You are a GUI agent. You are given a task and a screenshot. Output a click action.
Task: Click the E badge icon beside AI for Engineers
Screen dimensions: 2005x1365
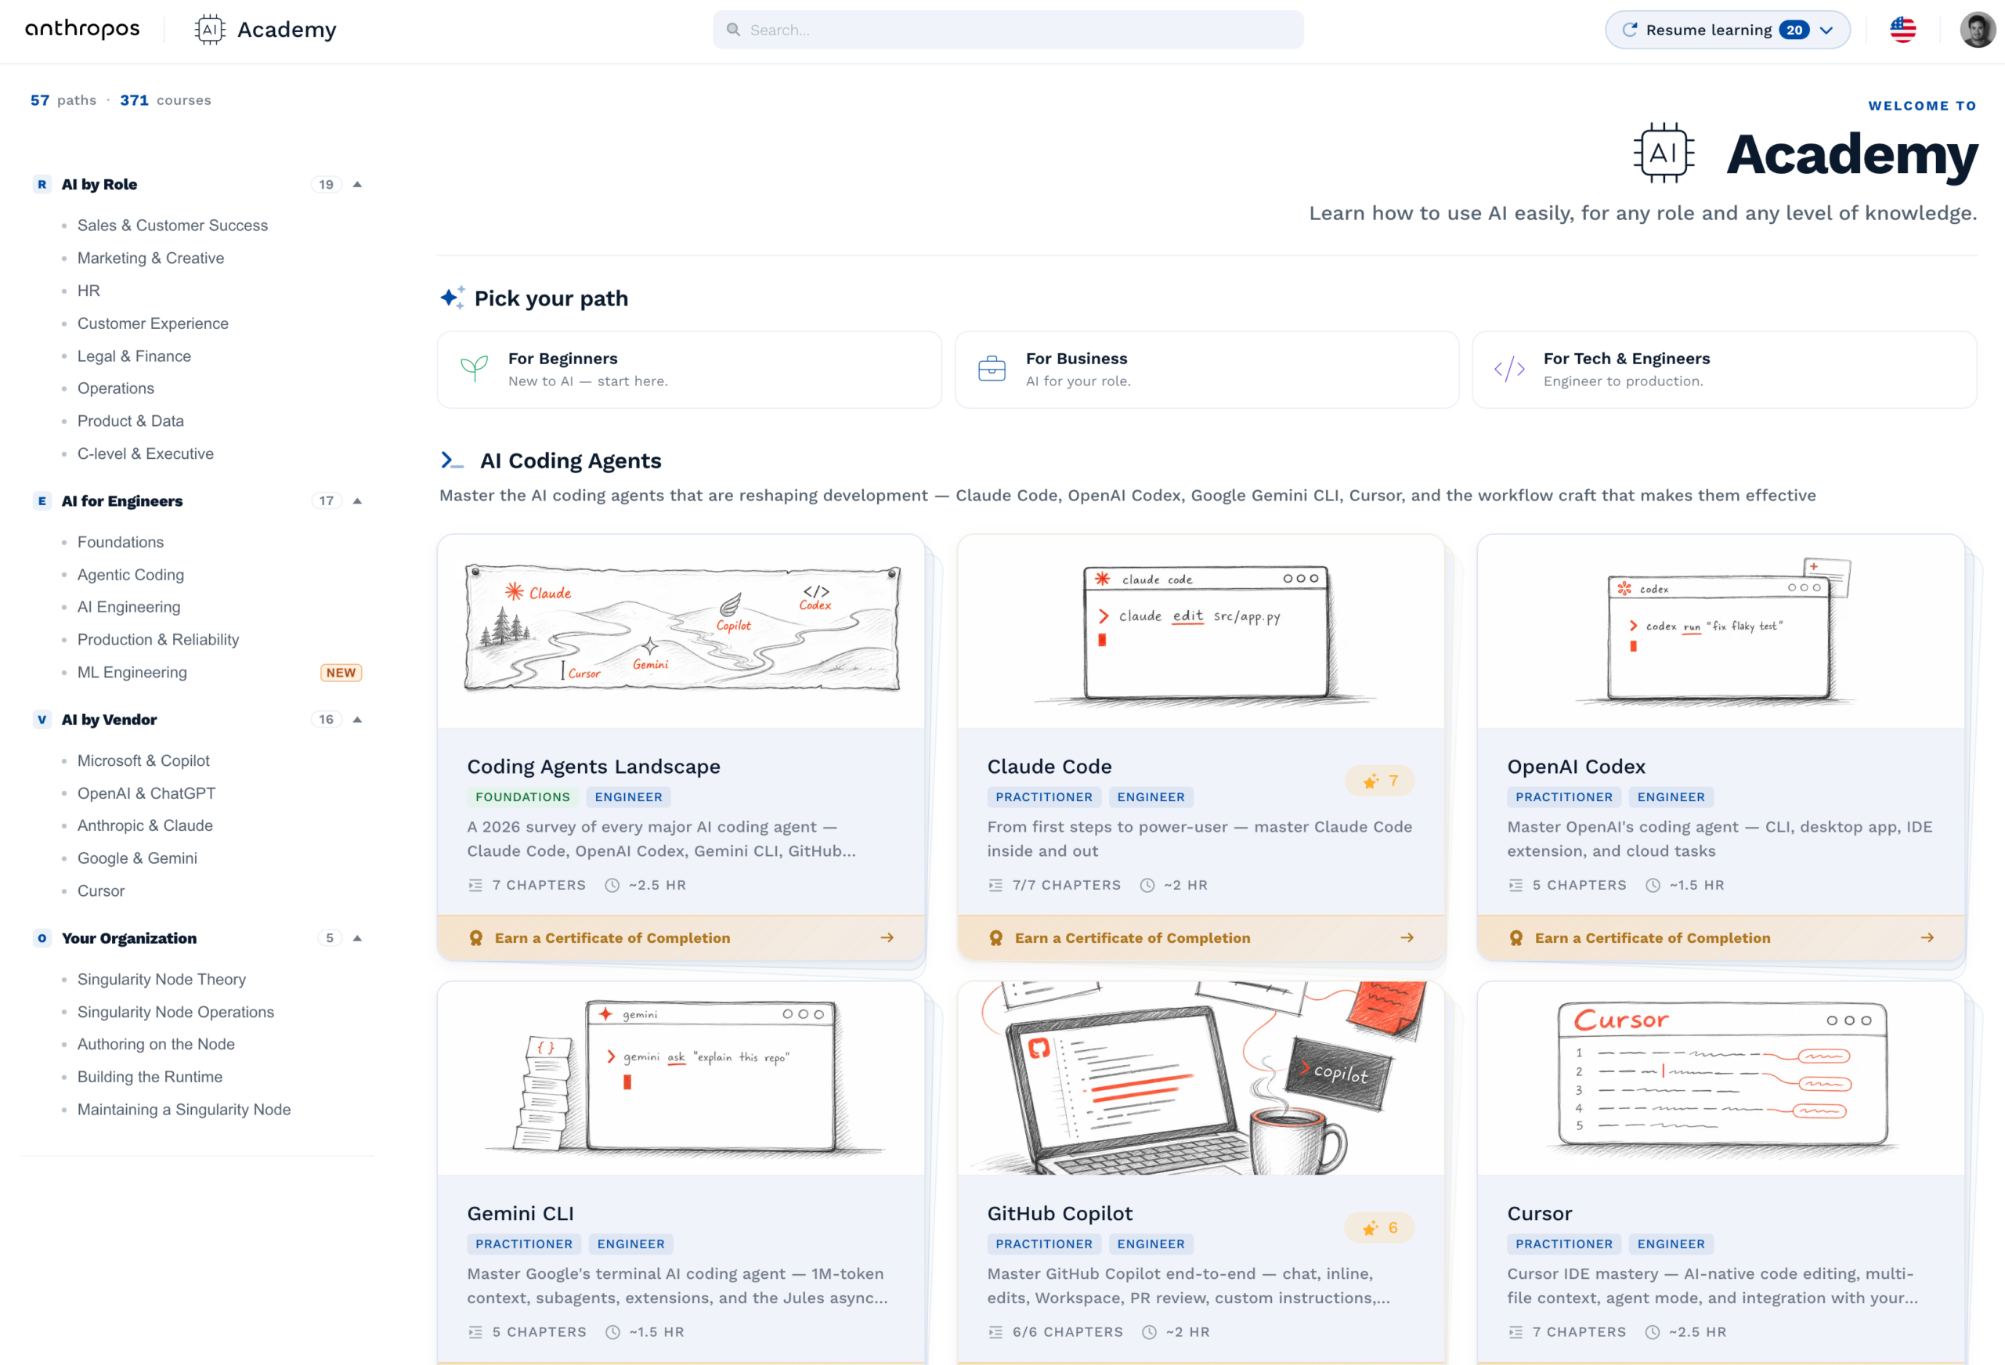(42, 501)
